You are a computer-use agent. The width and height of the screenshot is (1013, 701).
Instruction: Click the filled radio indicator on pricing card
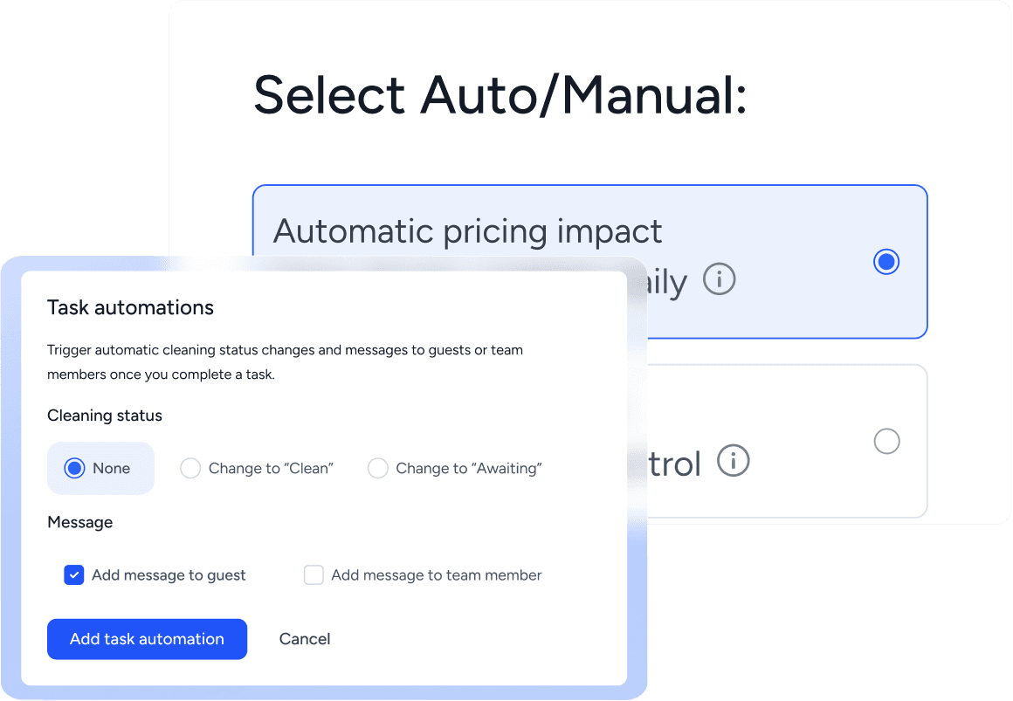886,261
